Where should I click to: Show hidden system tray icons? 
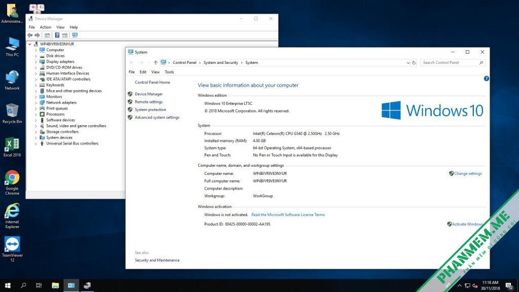coord(459,286)
